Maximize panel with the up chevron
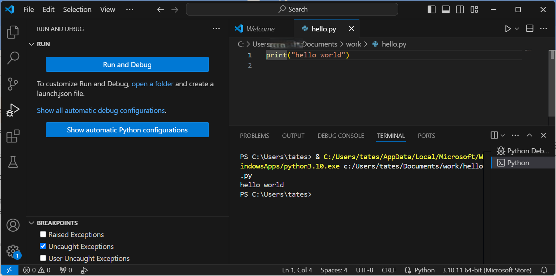 (529, 135)
